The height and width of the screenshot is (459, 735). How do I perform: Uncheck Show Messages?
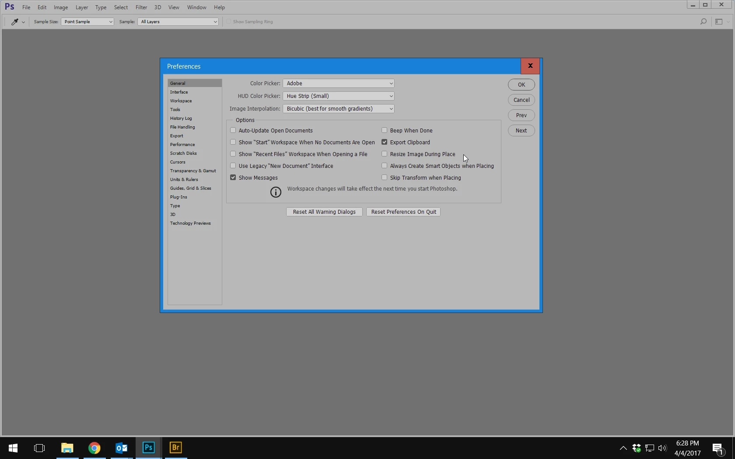coord(233,177)
